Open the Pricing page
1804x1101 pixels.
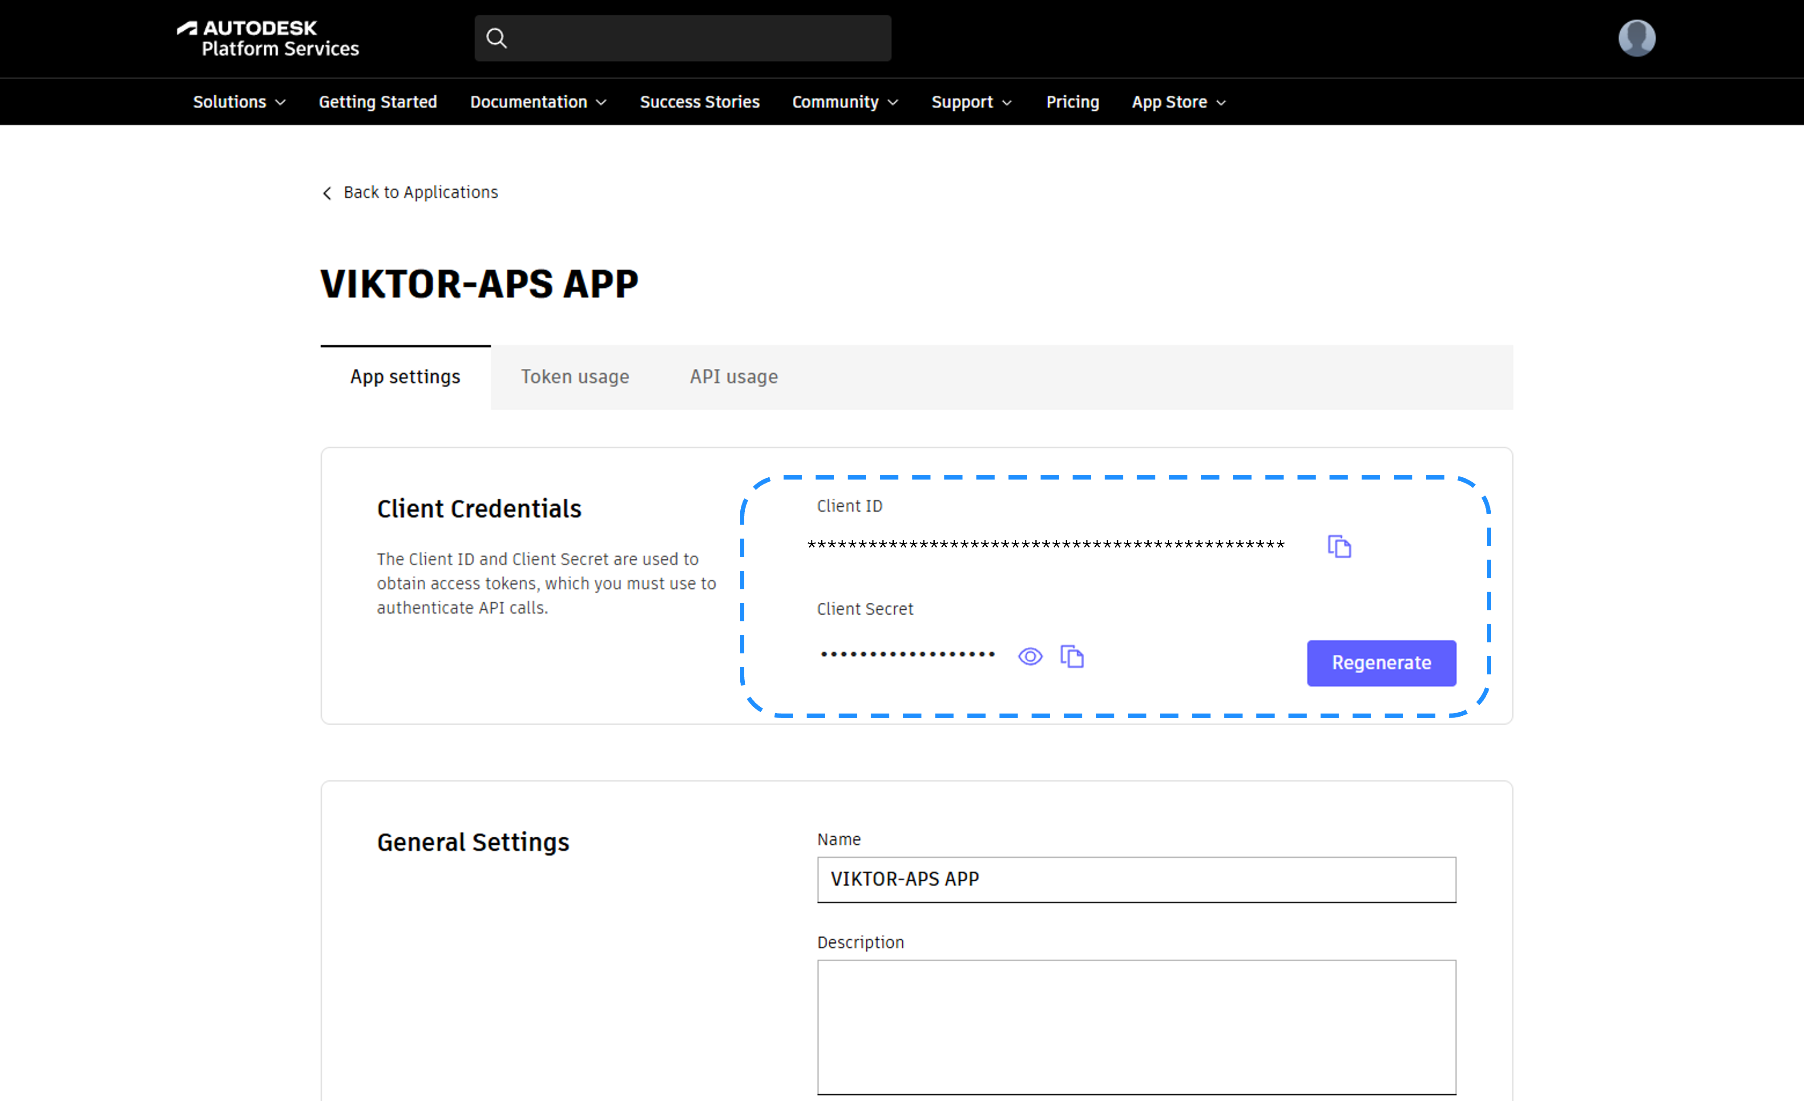1072,102
